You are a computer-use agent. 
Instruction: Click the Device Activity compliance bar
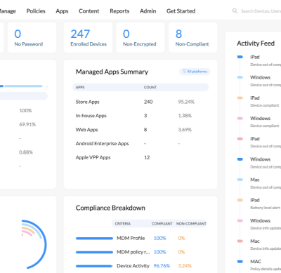tap(94, 266)
